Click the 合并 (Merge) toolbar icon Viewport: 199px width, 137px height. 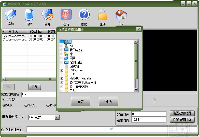47,15
